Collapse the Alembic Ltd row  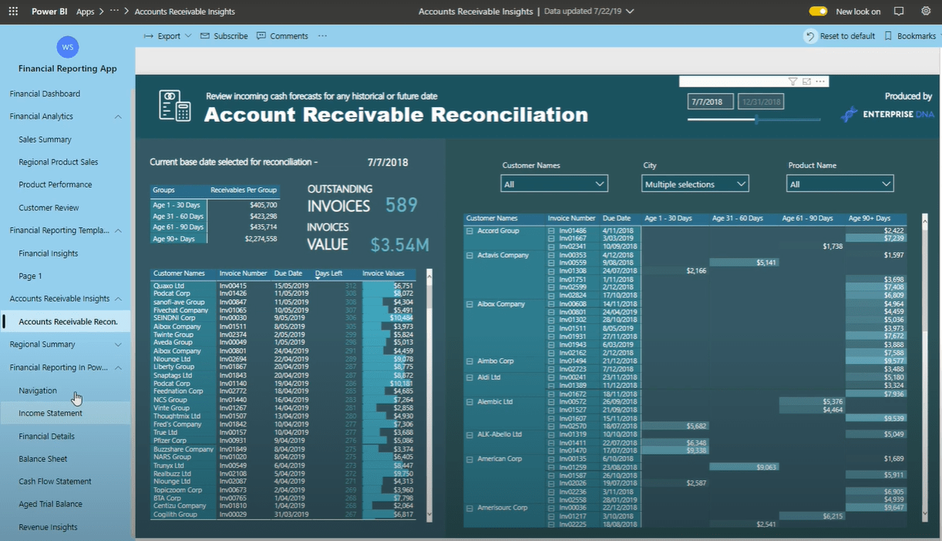pos(470,402)
